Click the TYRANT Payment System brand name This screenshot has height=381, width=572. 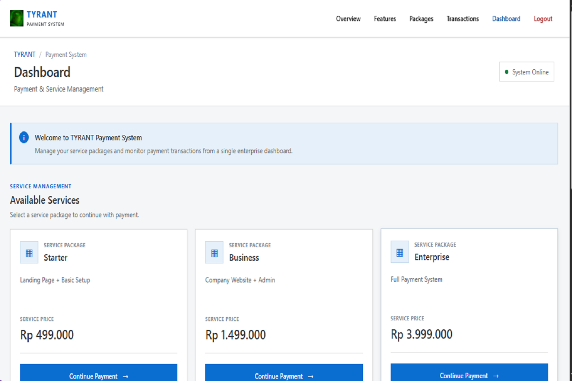pos(45,18)
